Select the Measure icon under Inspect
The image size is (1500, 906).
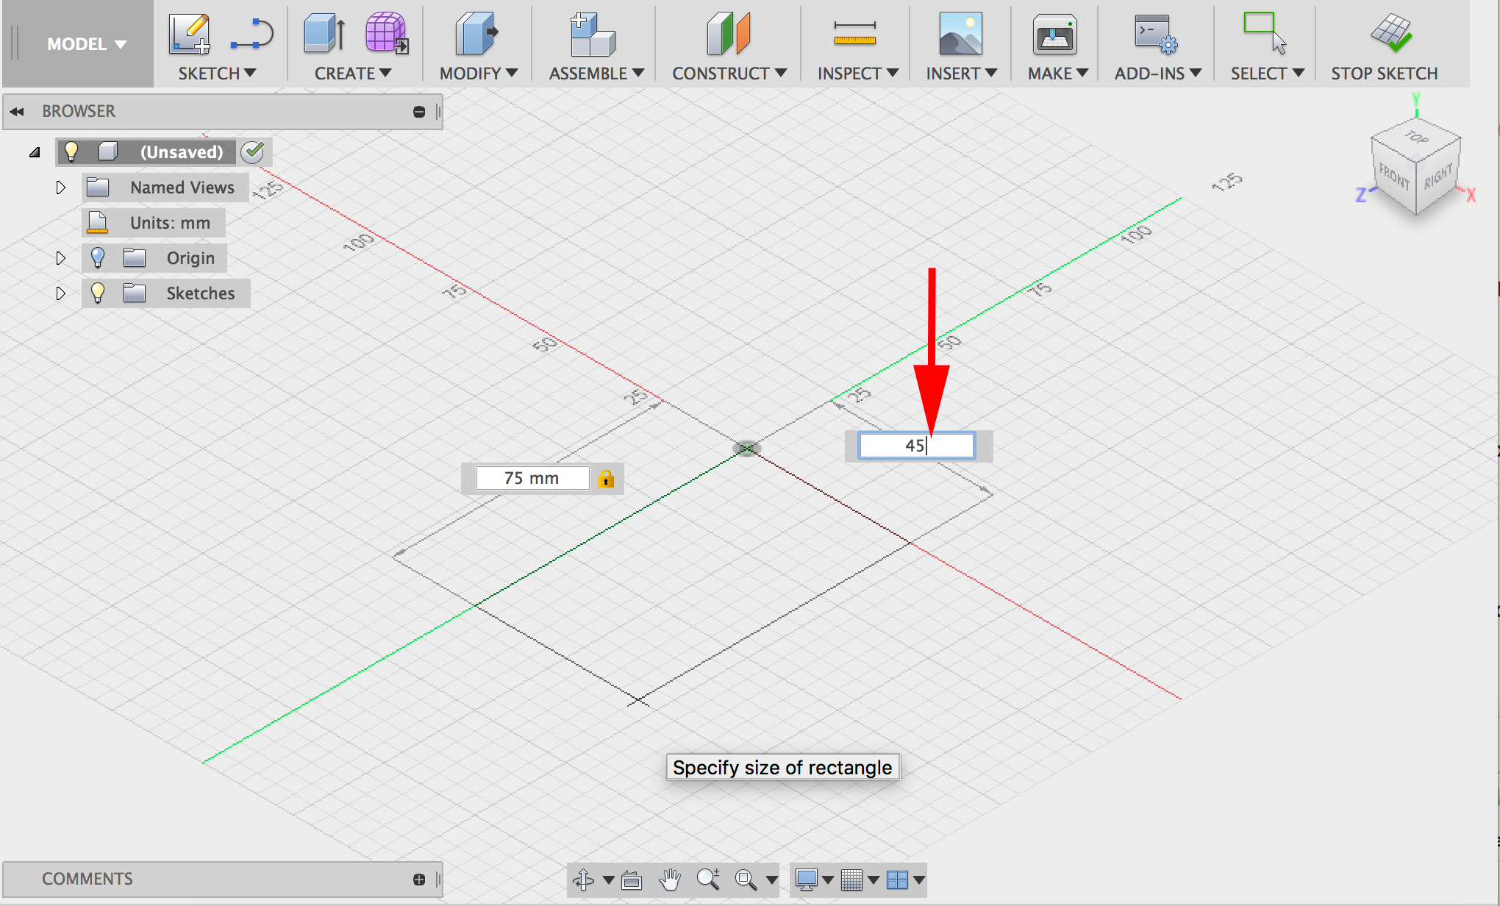tap(854, 34)
